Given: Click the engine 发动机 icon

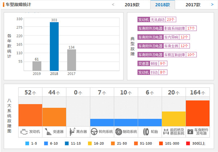Looking at the screenshot, I should point(24,132).
